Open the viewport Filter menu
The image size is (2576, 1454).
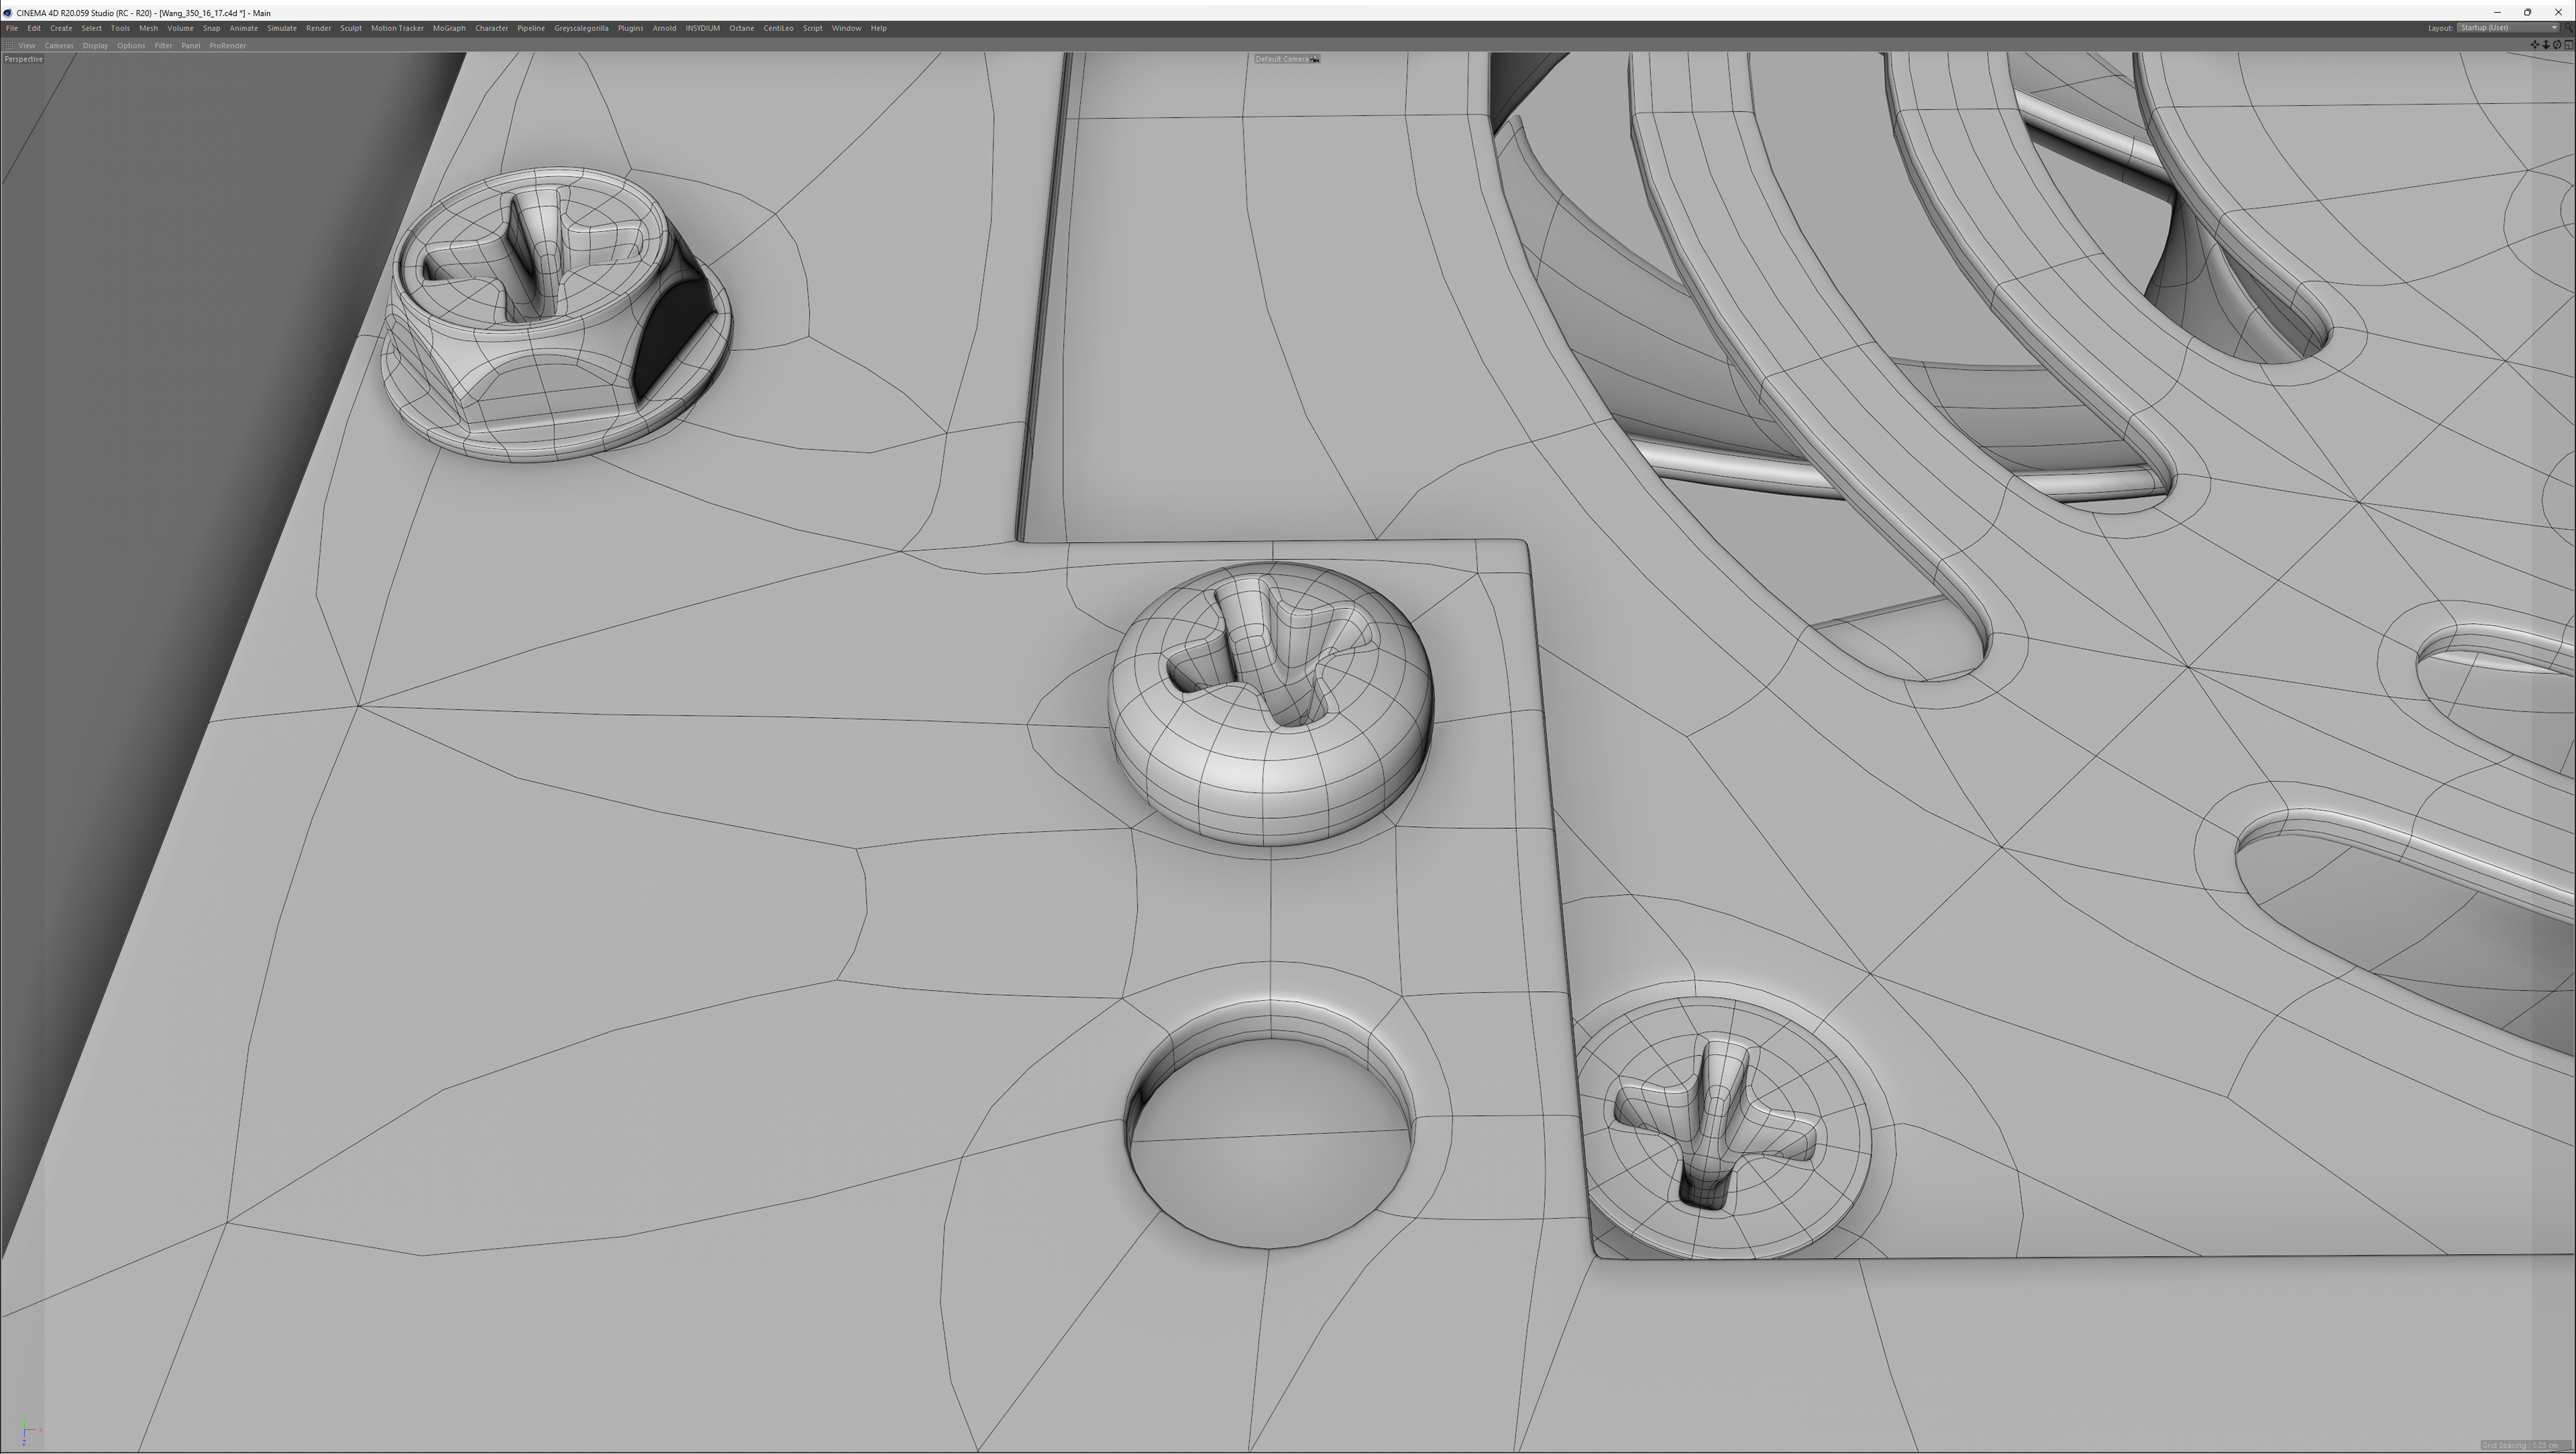(163, 45)
